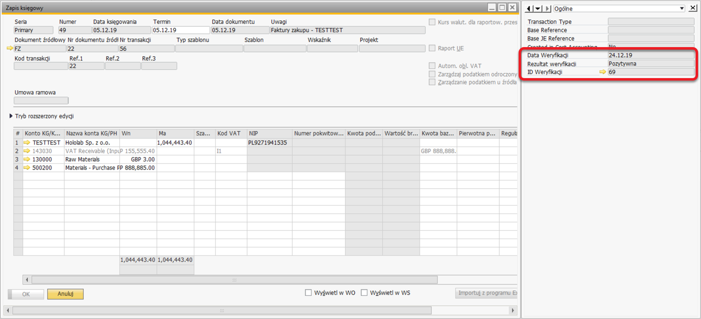Open link arrow for account 130000
The height and width of the screenshot is (319, 701).
tap(27, 159)
